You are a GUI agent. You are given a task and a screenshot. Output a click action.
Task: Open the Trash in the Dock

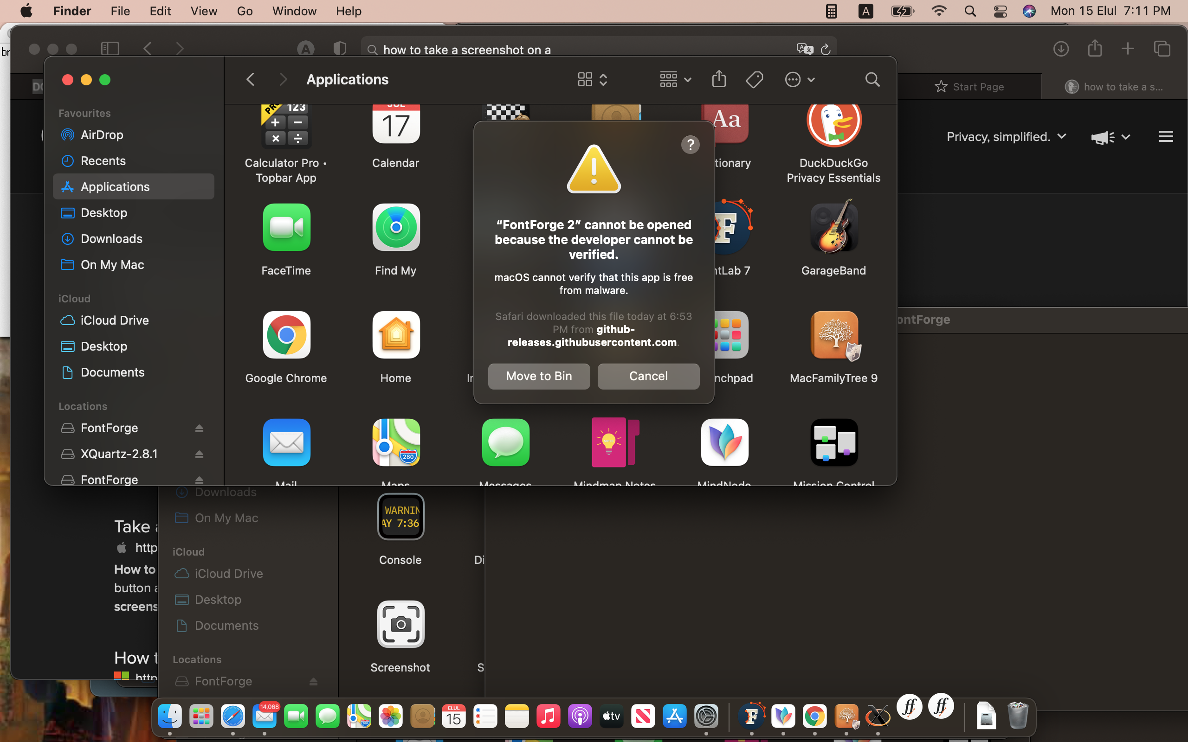pos(1019,716)
